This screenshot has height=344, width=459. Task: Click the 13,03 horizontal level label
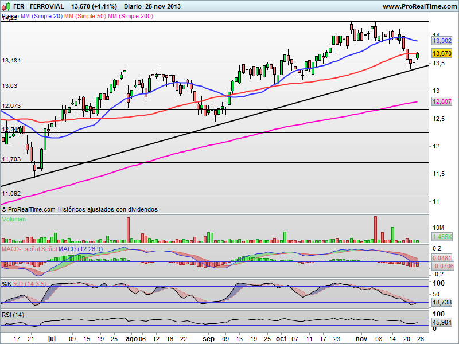point(10,85)
